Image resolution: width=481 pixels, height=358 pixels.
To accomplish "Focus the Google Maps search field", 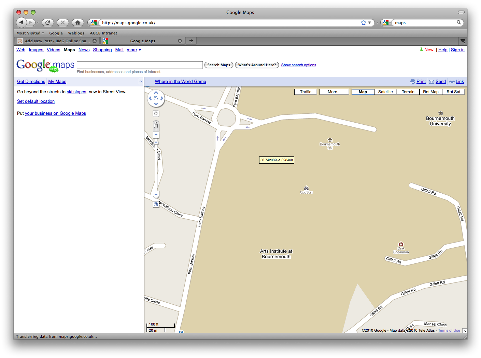I will [140, 65].
